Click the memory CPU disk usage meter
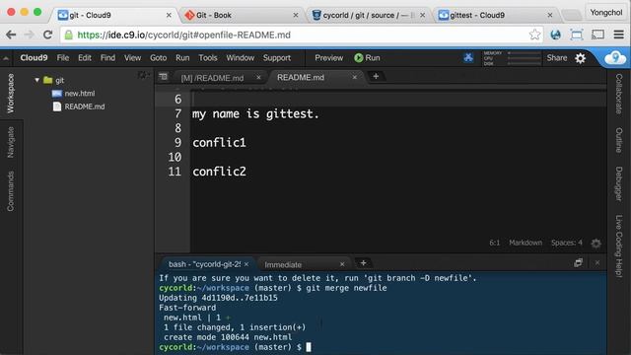The height and width of the screenshot is (355, 631). coord(512,58)
